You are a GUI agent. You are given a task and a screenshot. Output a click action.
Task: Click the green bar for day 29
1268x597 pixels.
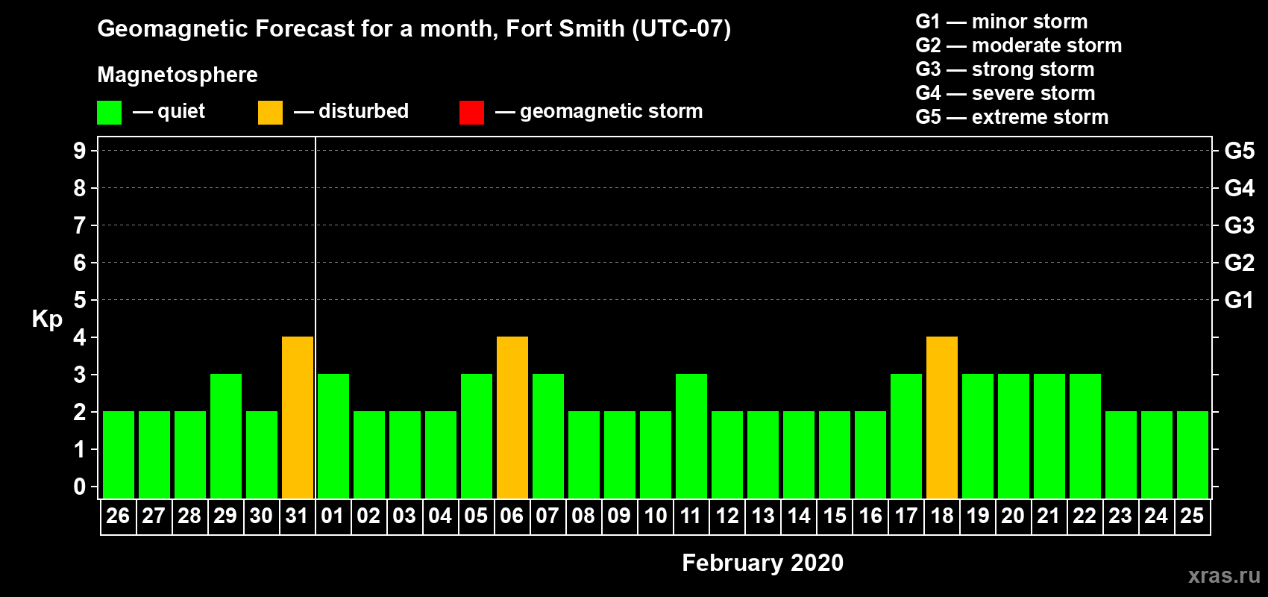pyautogui.click(x=226, y=437)
